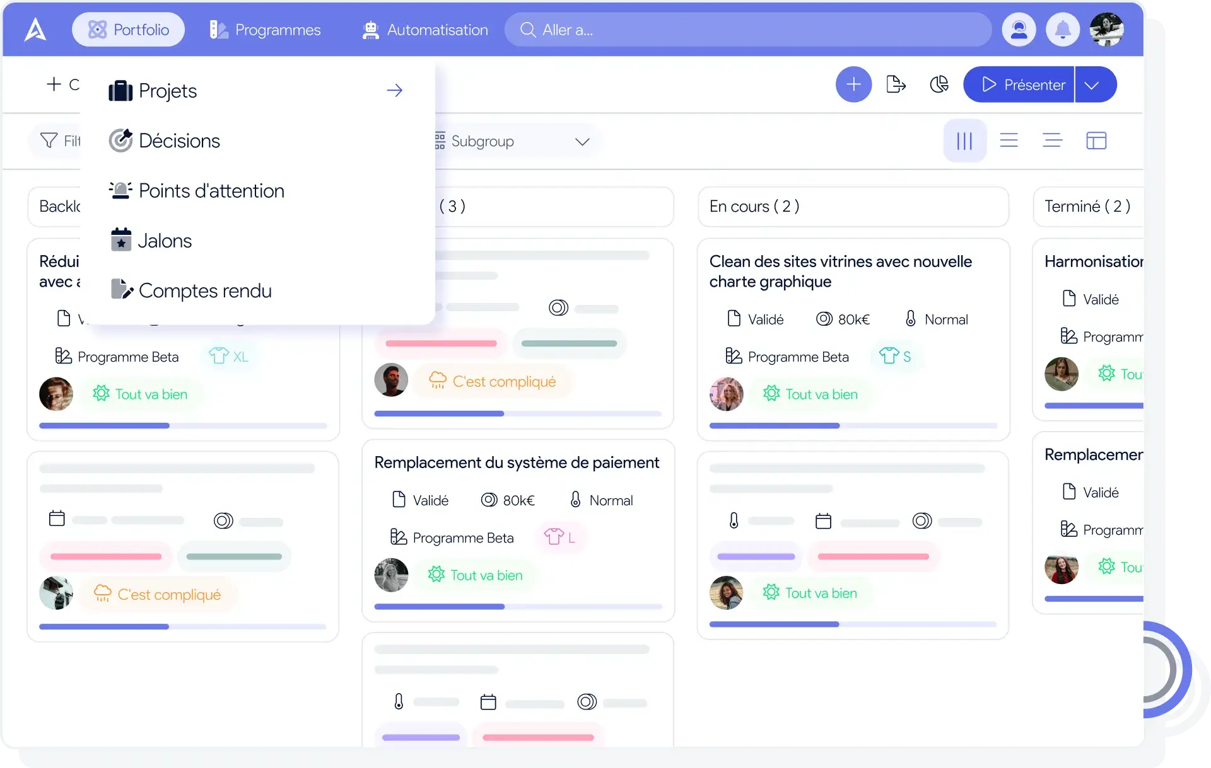
Task: Switch to the Programmes tab
Action: pos(265,30)
